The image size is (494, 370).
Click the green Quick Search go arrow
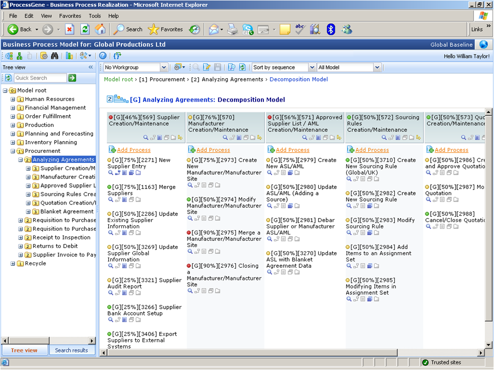[72, 78]
